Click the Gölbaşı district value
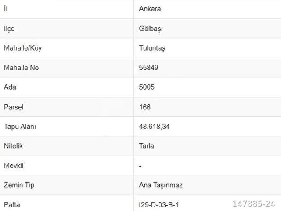The image size is (281, 211). 151,29
